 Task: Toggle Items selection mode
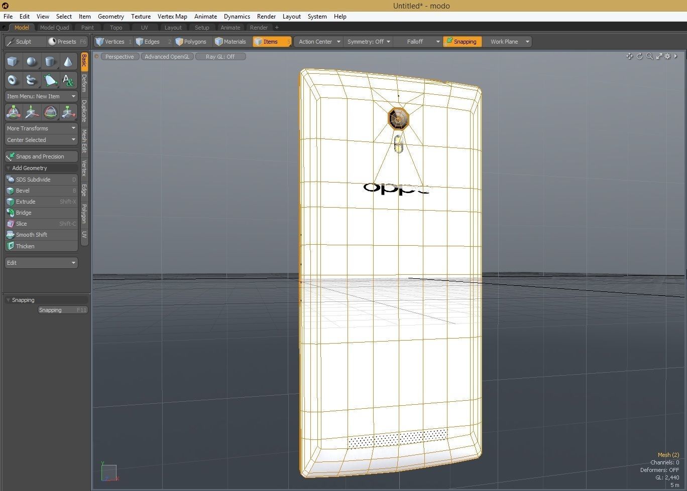[x=272, y=42]
